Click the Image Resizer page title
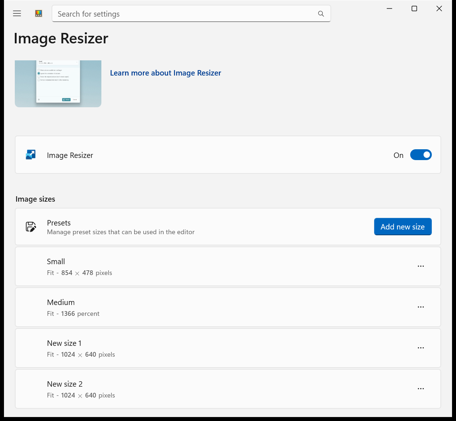The height and width of the screenshot is (421, 456). 61,38
